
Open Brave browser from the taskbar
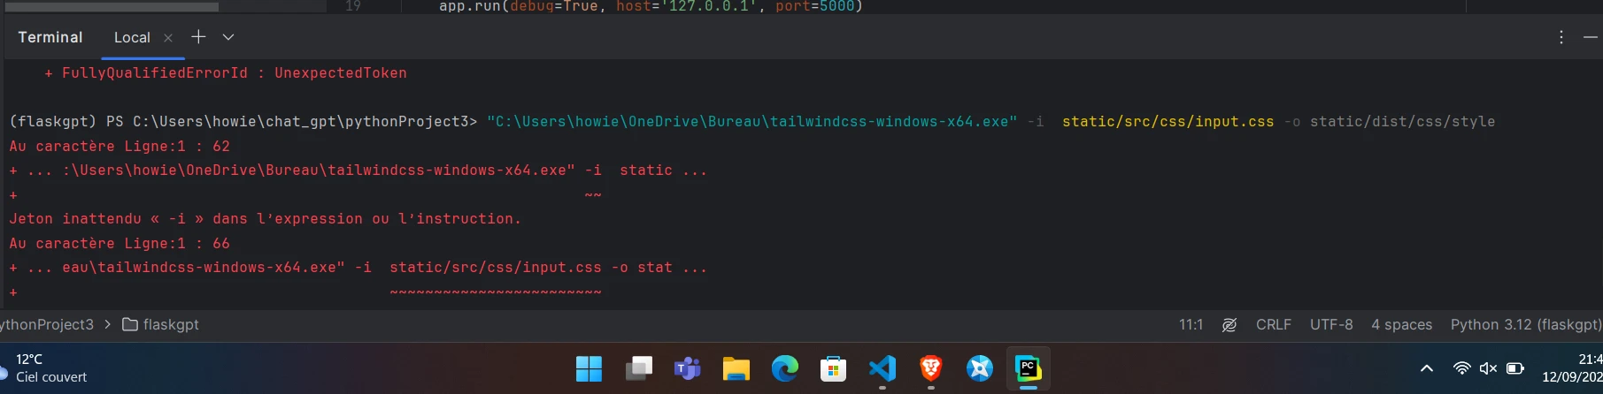[930, 368]
